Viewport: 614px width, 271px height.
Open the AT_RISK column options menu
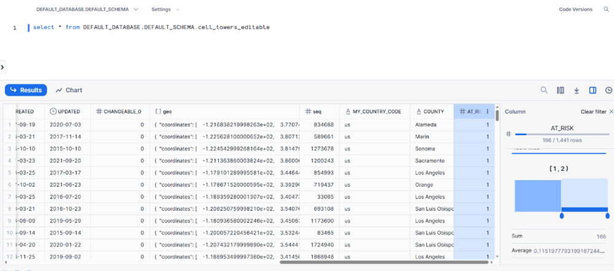tap(487, 111)
